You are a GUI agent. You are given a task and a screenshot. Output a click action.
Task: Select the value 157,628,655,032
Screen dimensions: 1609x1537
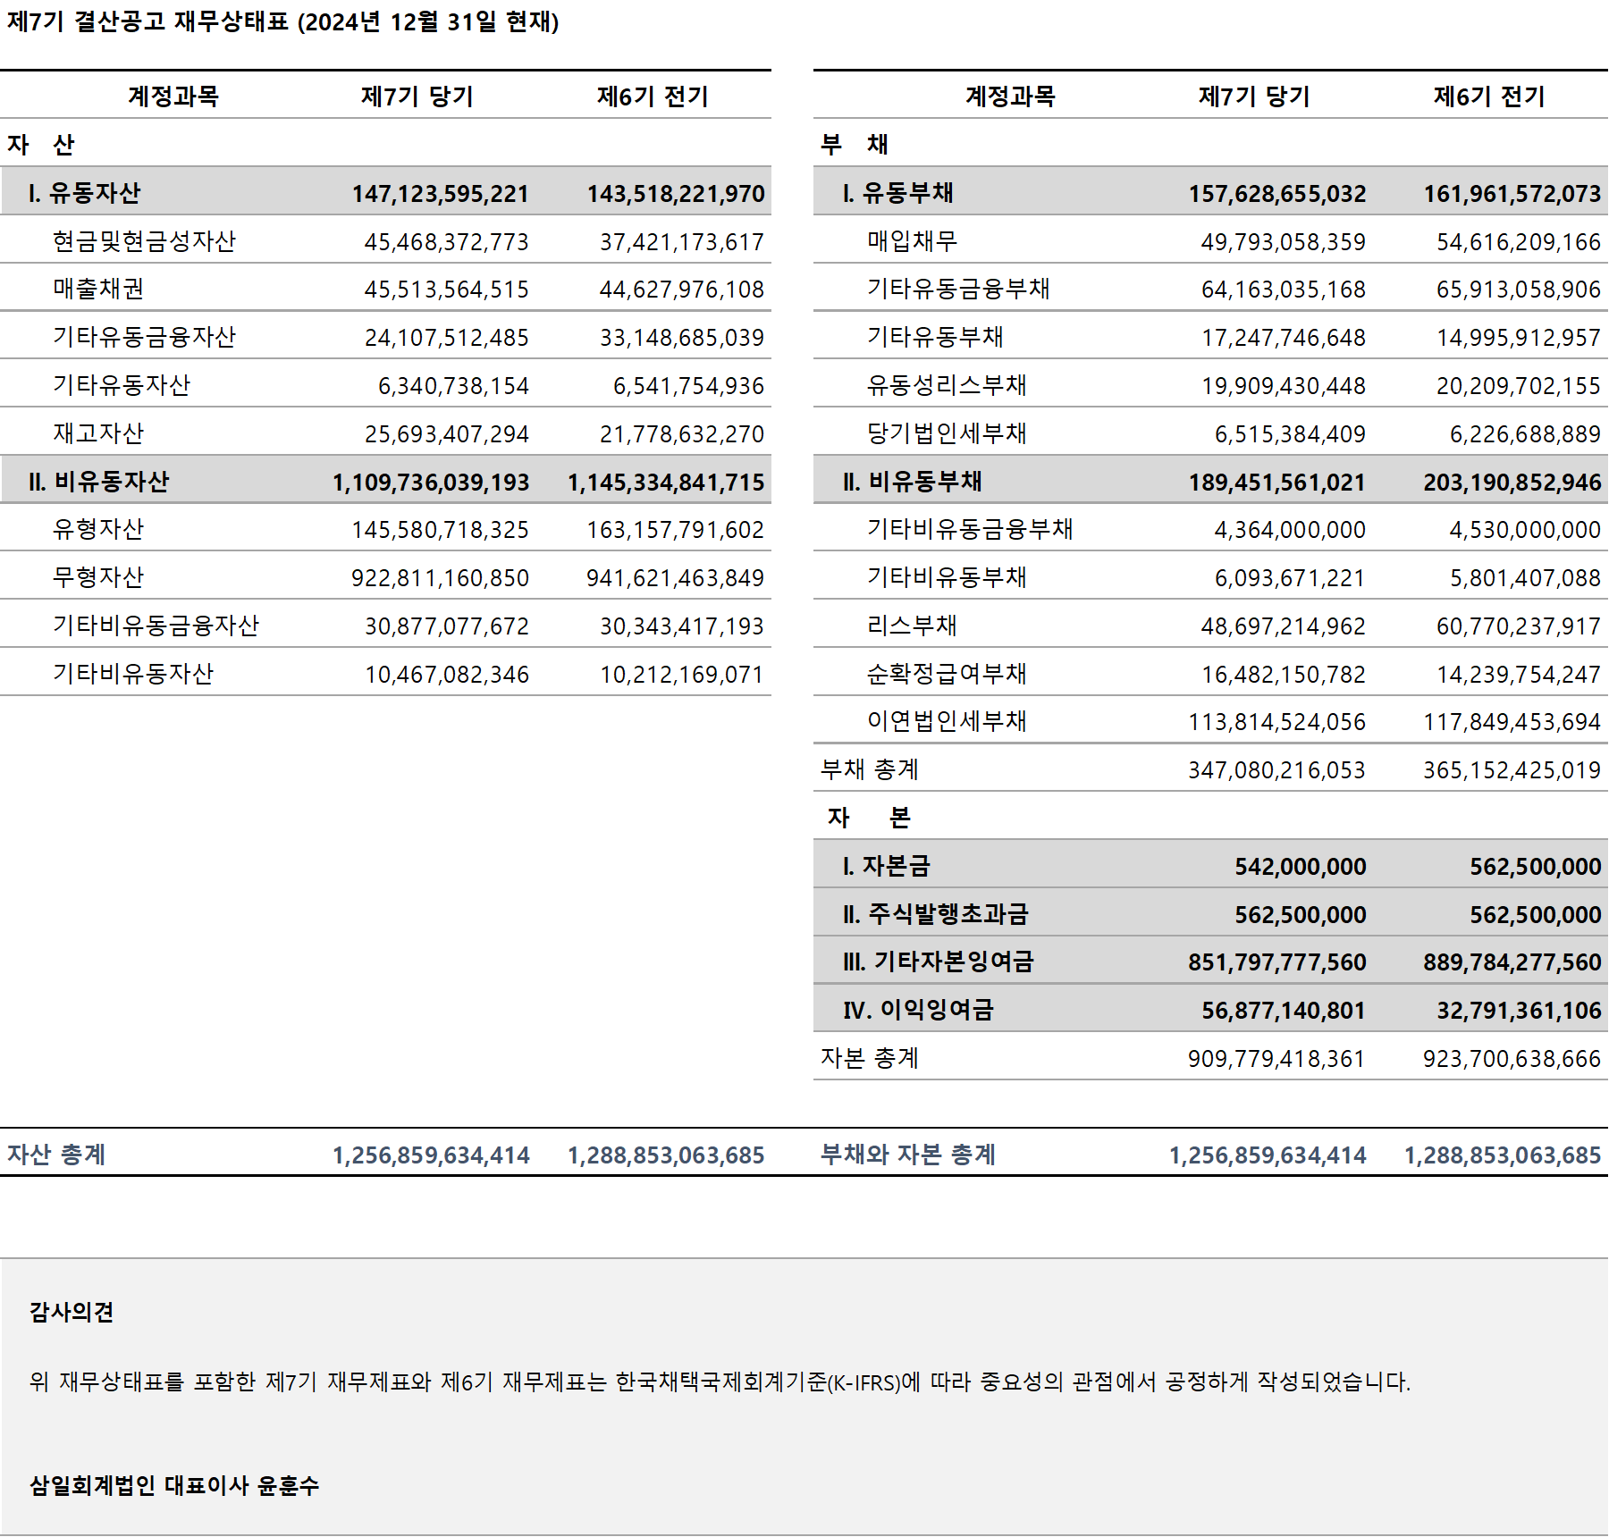[x=1277, y=194]
